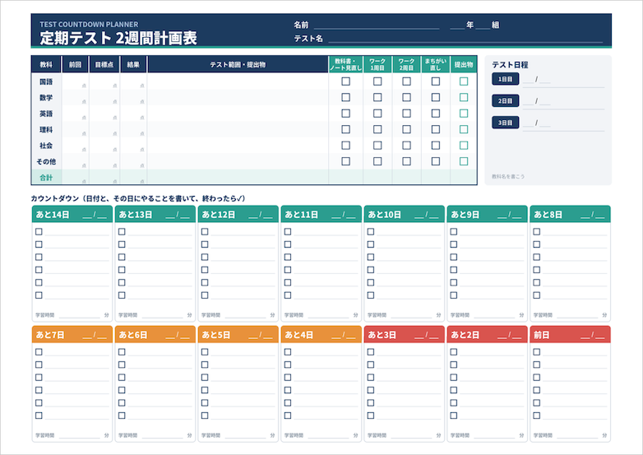Click the あと6日 card header
This screenshot has width=643, height=455.
(155, 334)
